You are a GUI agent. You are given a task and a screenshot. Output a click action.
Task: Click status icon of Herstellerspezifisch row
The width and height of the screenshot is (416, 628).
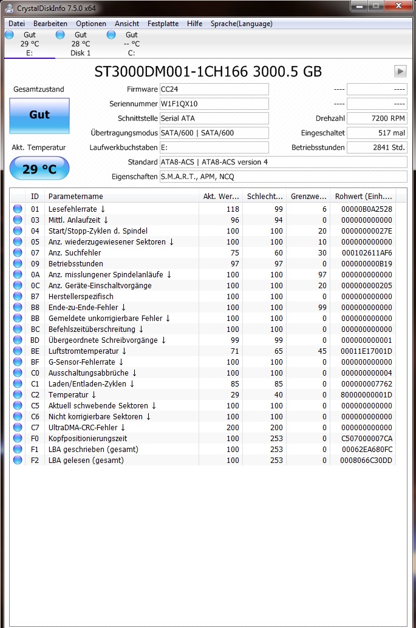tap(18, 296)
